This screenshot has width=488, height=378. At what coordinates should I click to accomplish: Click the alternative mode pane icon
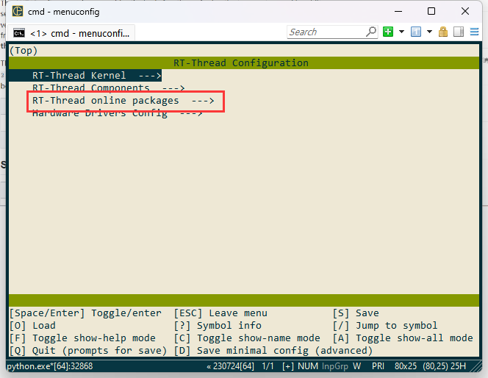pyautogui.click(x=459, y=32)
